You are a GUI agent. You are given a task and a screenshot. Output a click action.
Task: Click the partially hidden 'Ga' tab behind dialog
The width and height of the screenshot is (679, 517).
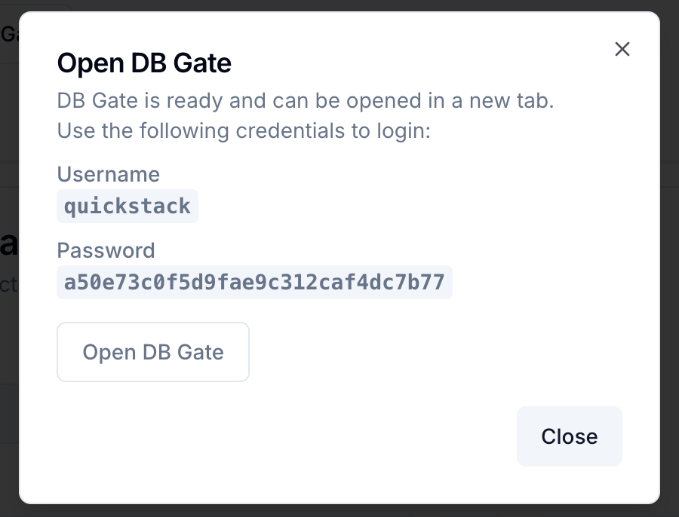(x=9, y=33)
